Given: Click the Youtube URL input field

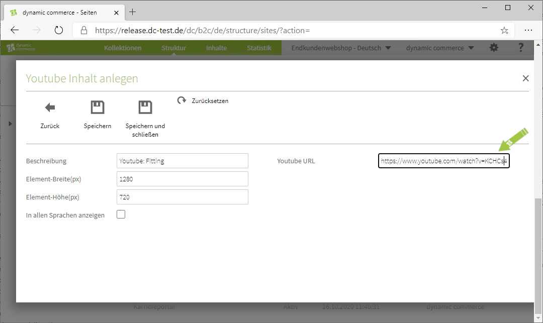Looking at the screenshot, I should click(443, 161).
